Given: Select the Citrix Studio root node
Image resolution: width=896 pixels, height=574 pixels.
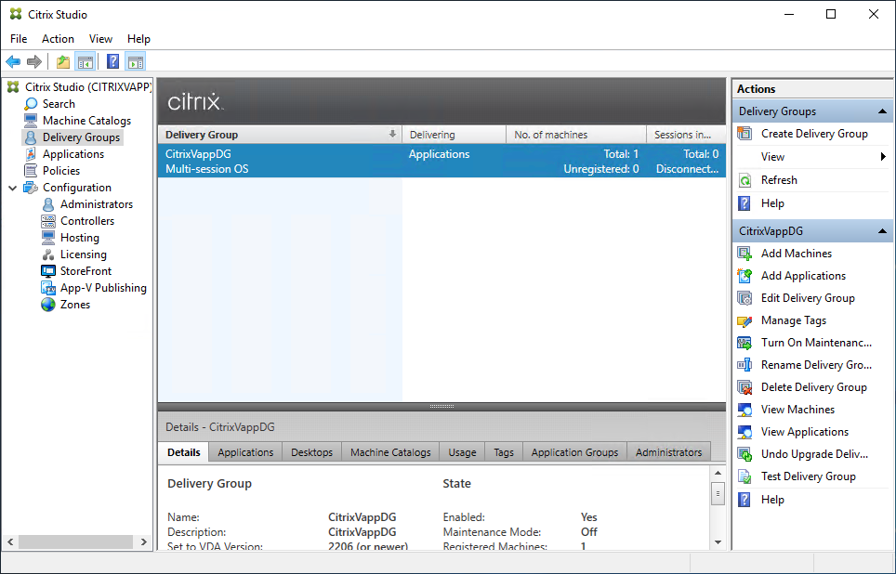Looking at the screenshot, I should (x=88, y=87).
